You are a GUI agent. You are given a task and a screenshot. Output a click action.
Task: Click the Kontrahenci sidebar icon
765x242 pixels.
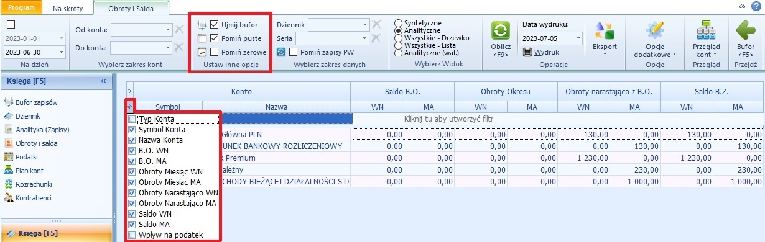coord(9,197)
